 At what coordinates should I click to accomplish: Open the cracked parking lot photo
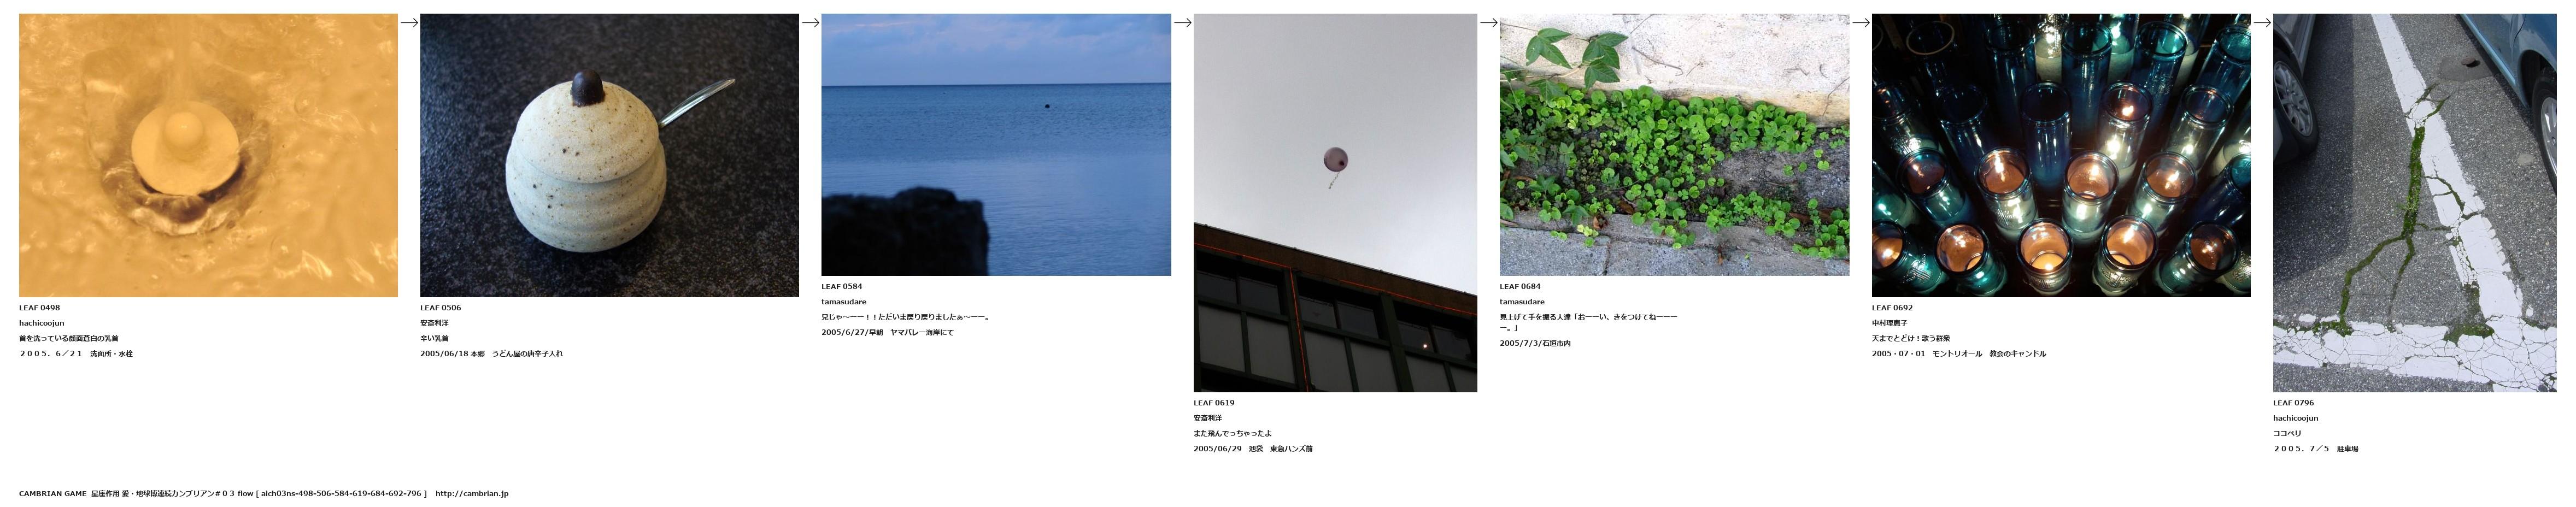click(2414, 202)
